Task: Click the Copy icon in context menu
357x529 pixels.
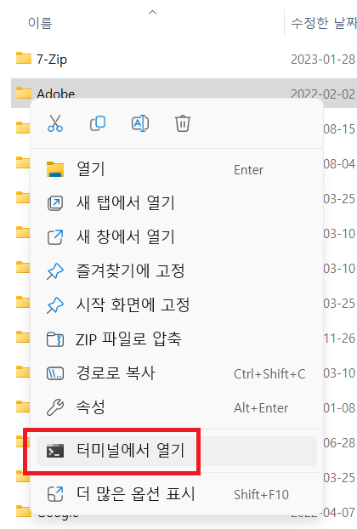Action: (98, 123)
